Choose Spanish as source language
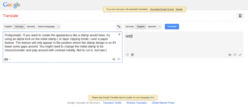 pyautogui.click(x=31, y=26)
